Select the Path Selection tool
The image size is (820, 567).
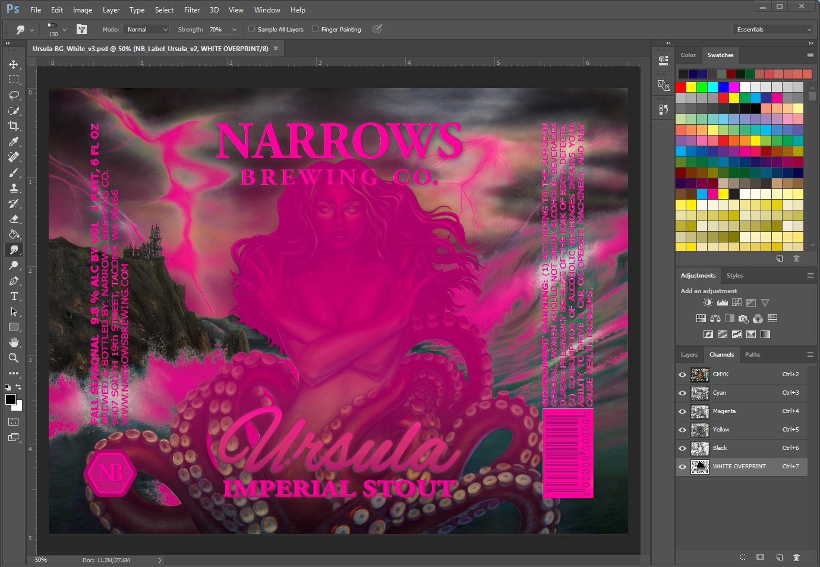[14, 311]
